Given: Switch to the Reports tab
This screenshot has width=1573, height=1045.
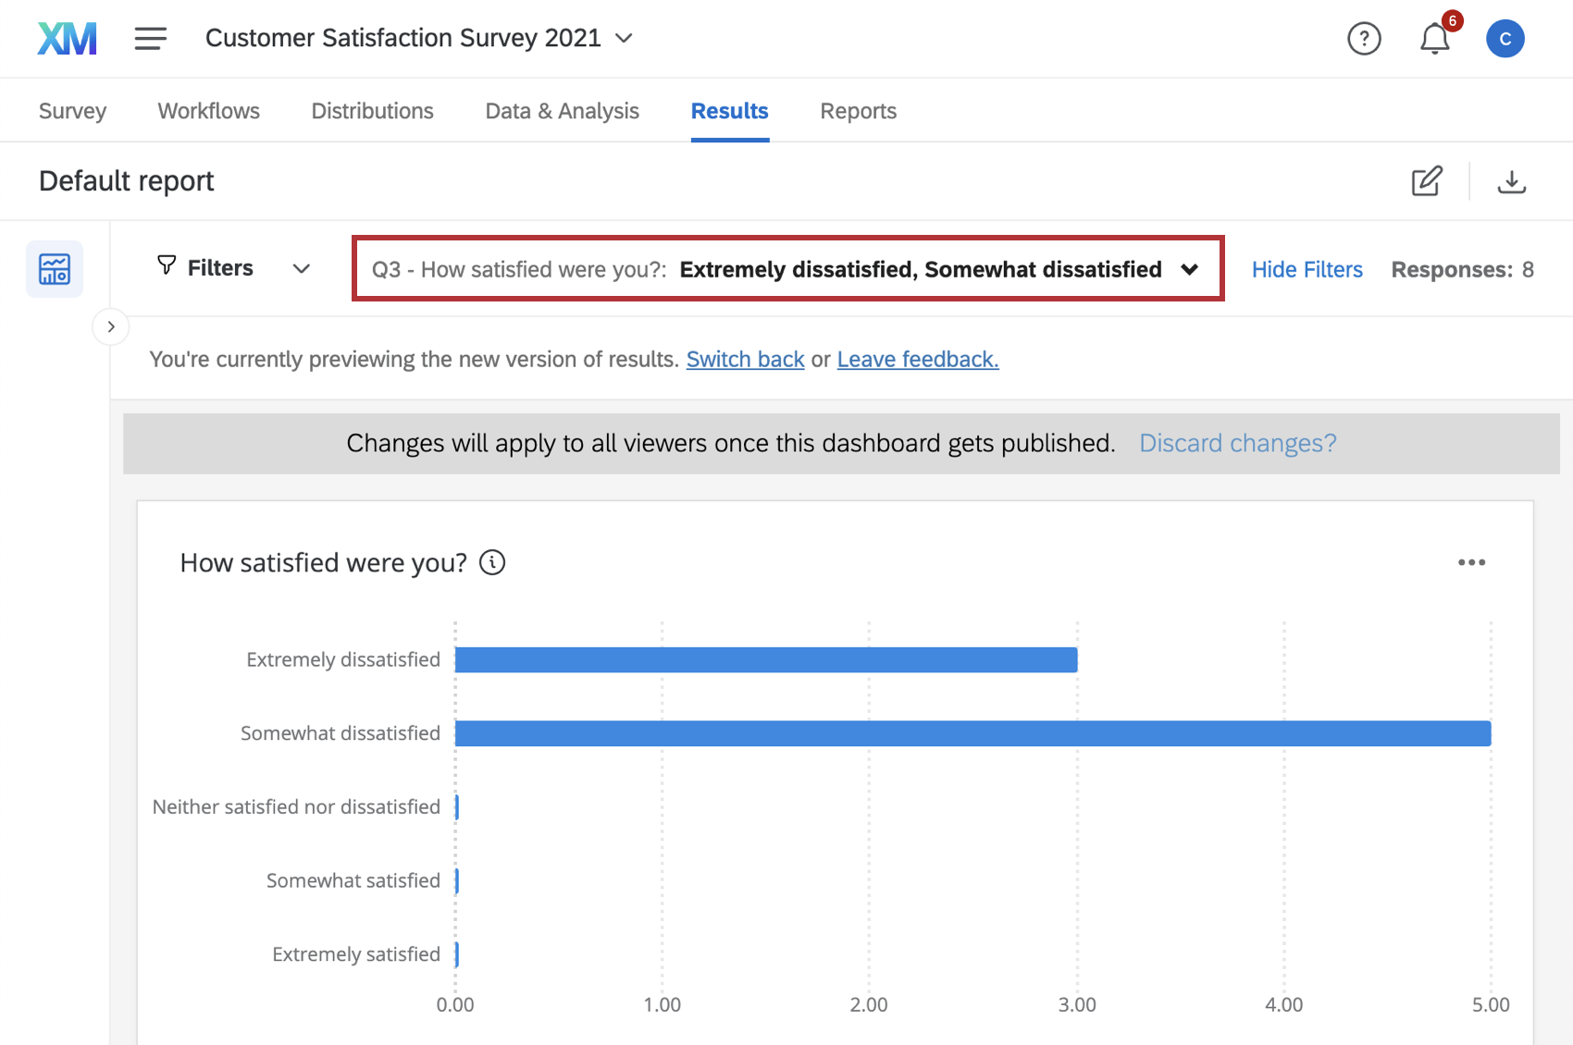Looking at the screenshot, I should 857,110.
